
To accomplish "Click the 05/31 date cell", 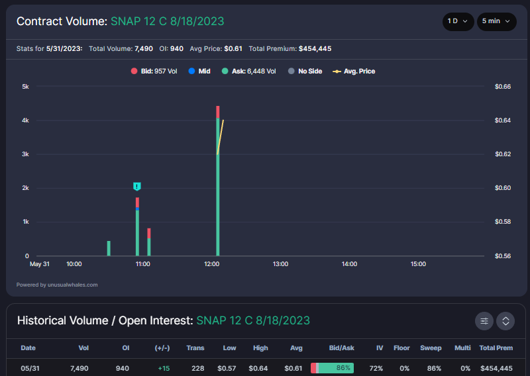I will [x=30, y=368].
